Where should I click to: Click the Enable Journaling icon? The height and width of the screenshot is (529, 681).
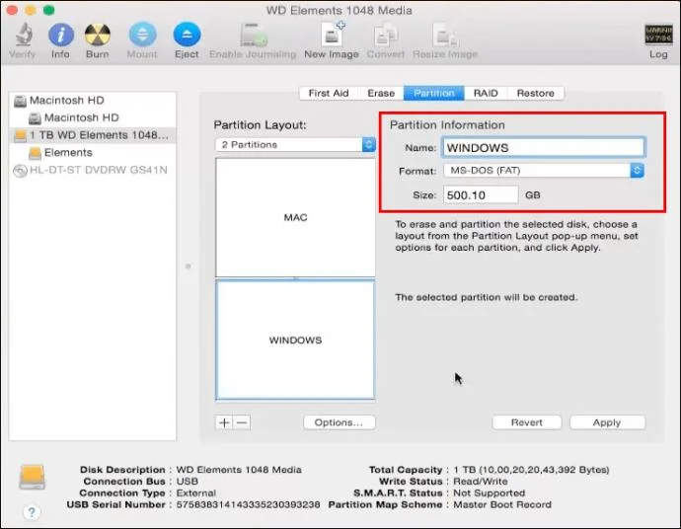tap(253, 35)
